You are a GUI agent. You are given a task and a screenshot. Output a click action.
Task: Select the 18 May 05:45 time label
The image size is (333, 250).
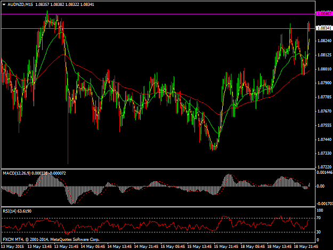pos(253,247)
